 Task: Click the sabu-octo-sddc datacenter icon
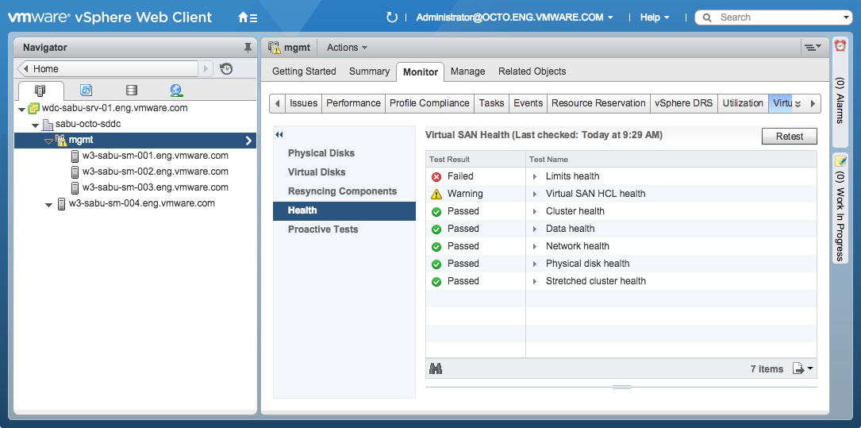click(x=48, y=125)
